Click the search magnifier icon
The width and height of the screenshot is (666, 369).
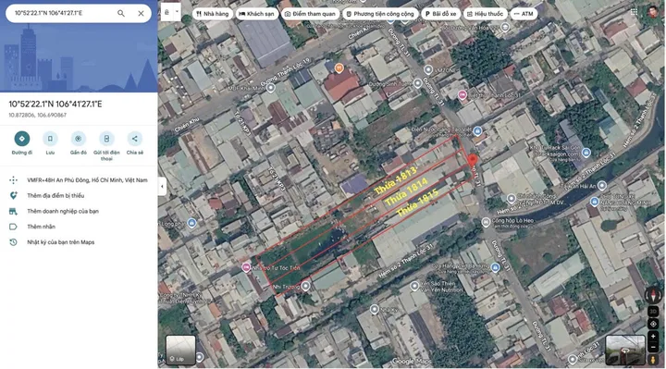tap(121, 14)
